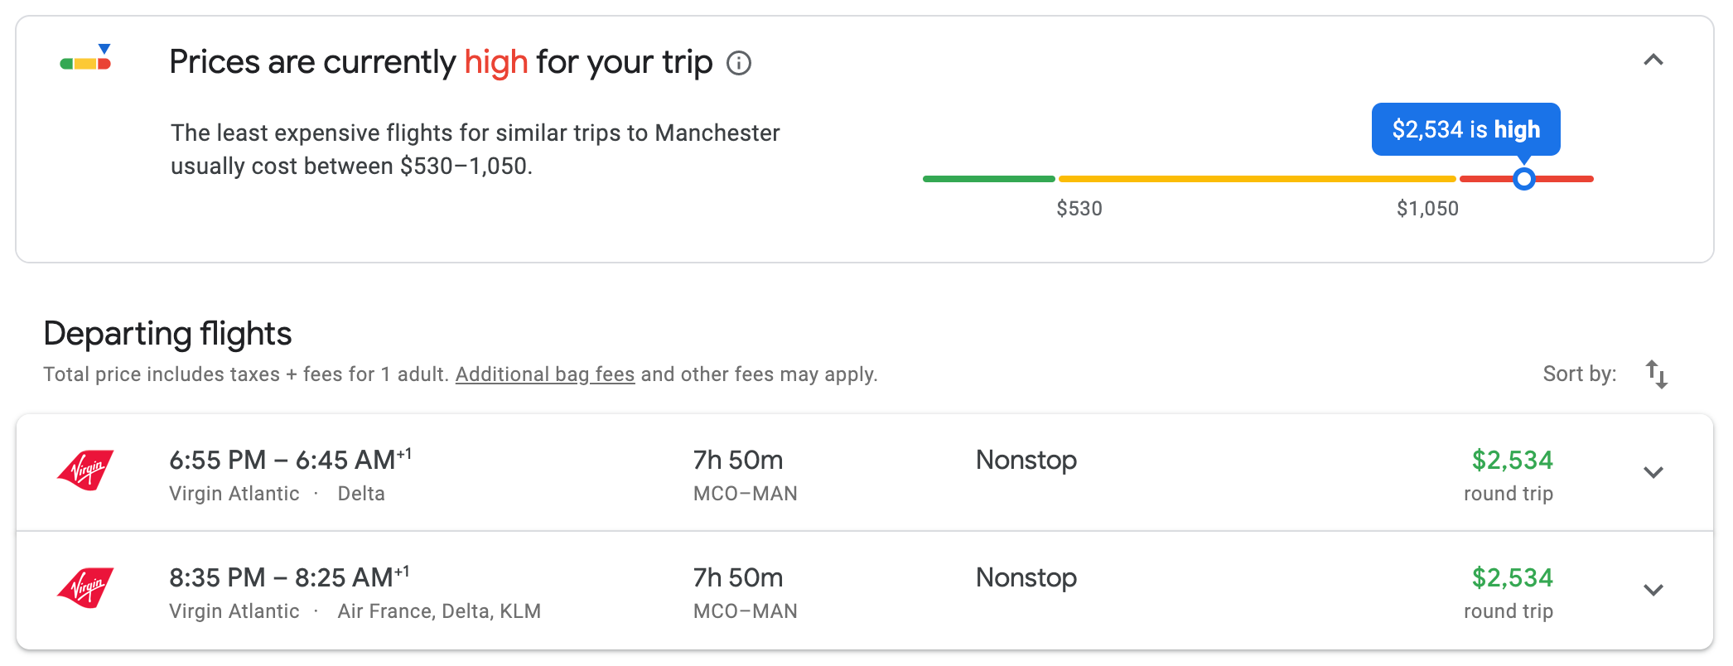
Task: Click the green low-price range bar
Action: pyautogui.click(x=988, y=179)
